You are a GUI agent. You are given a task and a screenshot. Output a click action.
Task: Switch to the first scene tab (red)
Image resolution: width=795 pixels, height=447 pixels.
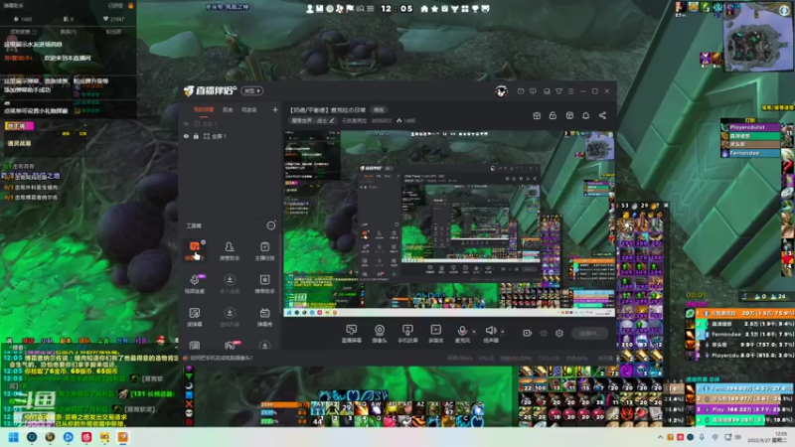pos(204,109)
